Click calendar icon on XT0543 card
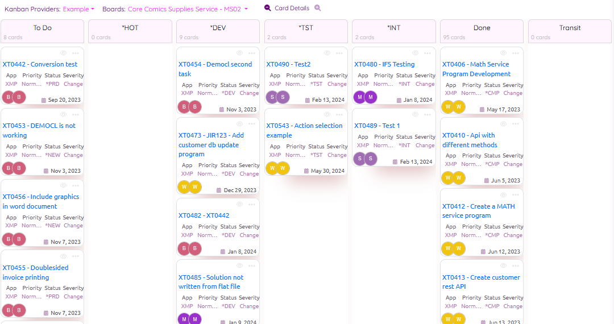The width and height of the screenshot is (614, 324). (307, 171)
